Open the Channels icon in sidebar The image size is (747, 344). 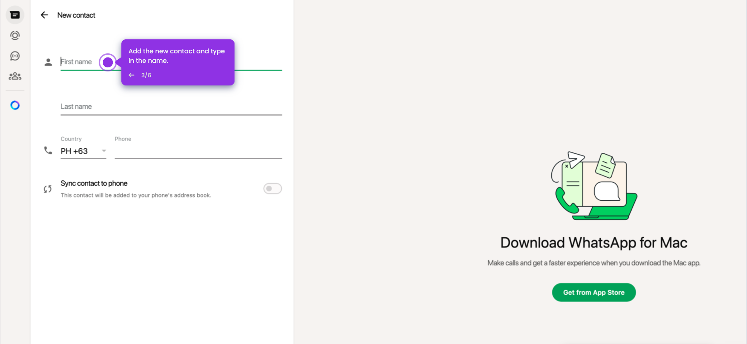(15, 56)
